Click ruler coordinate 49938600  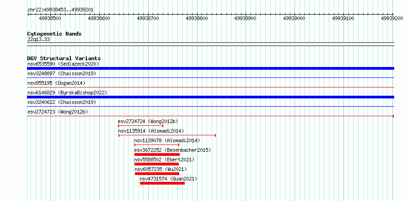coord(99,18)
